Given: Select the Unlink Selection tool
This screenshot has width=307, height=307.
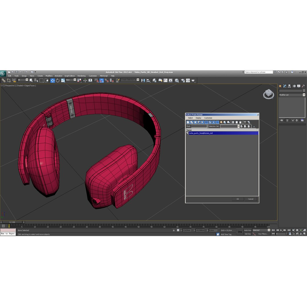Looking at the screenshot, I should click(x=9, y=80).
